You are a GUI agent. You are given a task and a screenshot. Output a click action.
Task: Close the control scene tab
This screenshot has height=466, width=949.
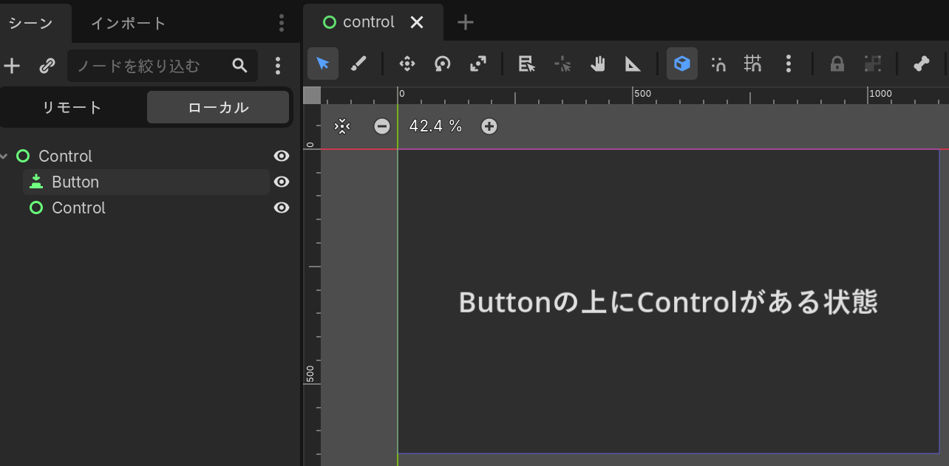click(417, 22)
